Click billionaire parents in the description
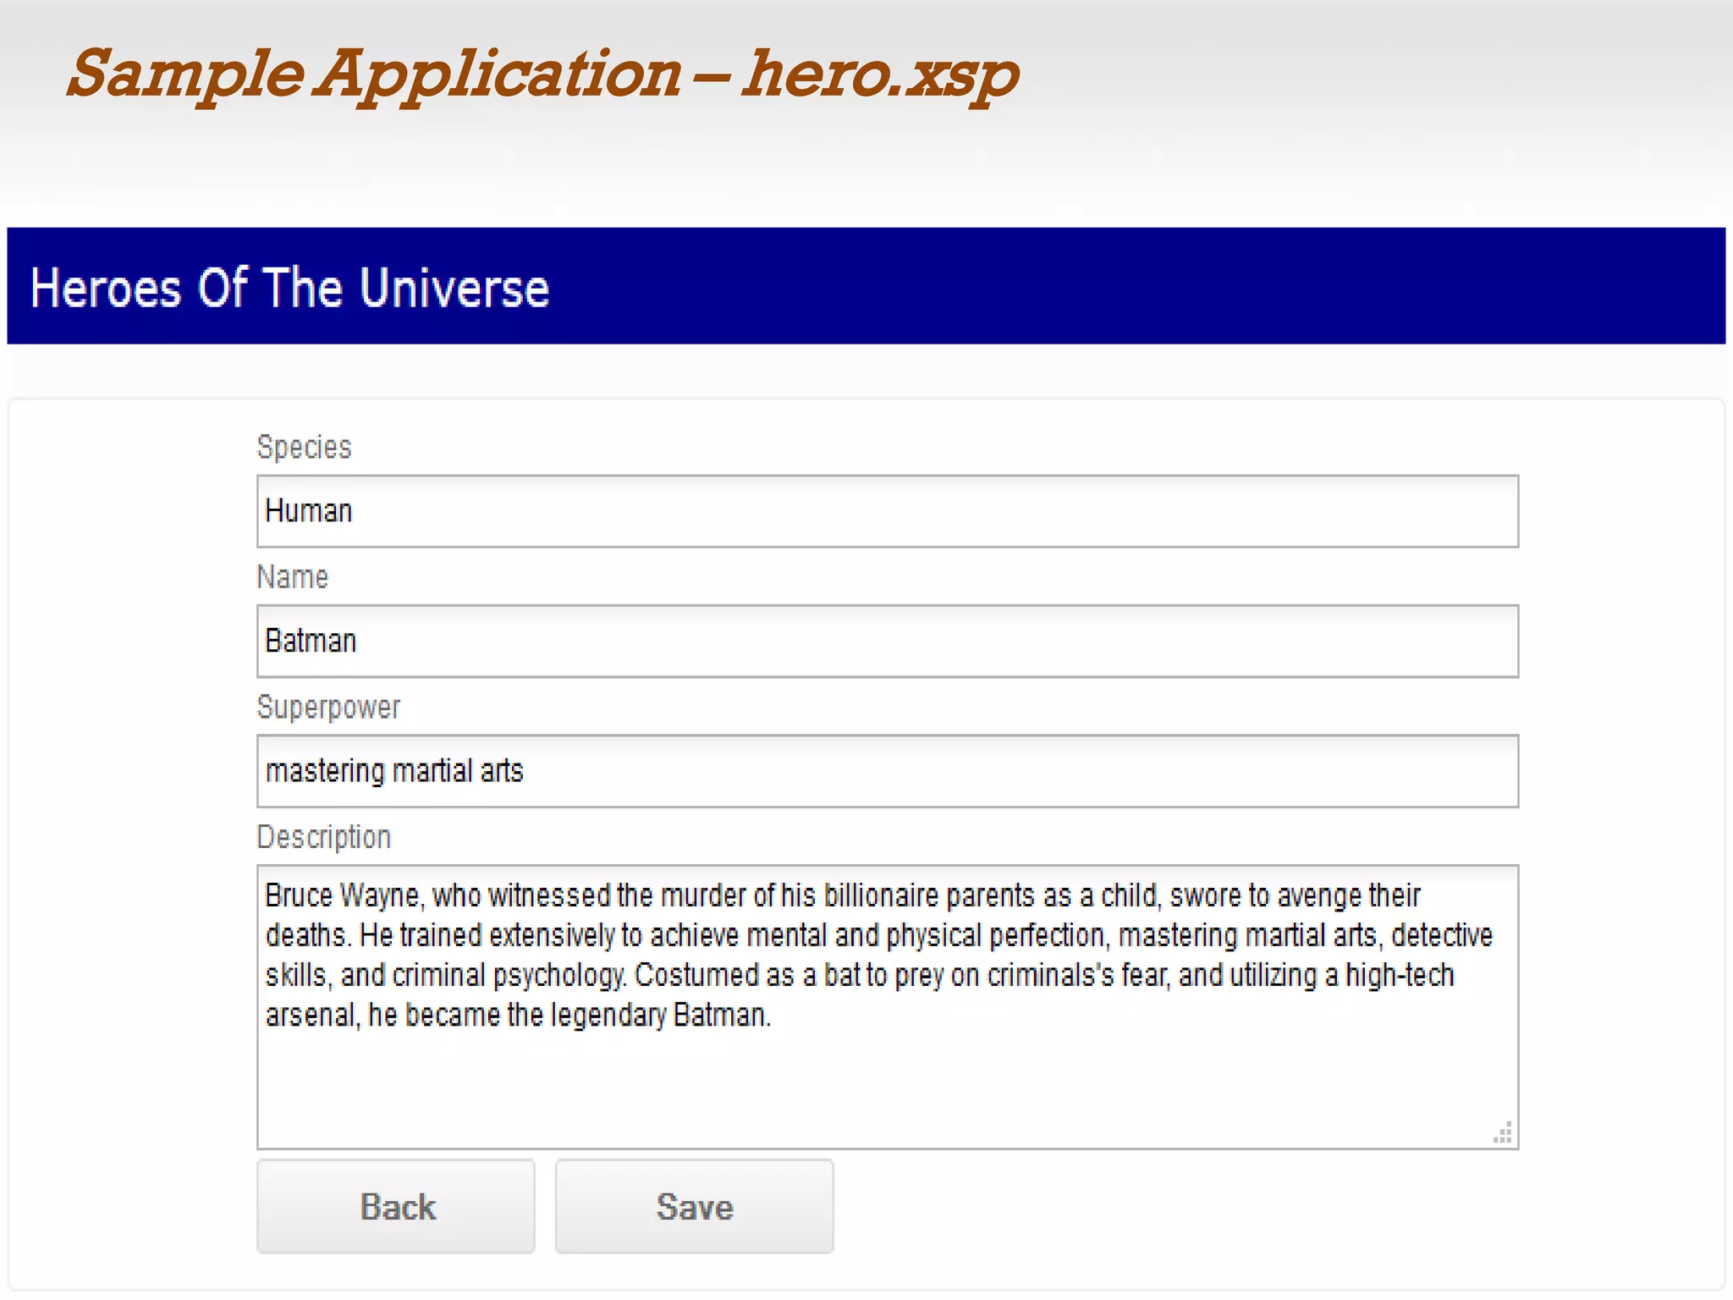This screenshot has height=1300, width=1733. (931, 895)
